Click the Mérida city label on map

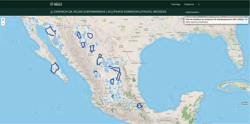(186, 94)
